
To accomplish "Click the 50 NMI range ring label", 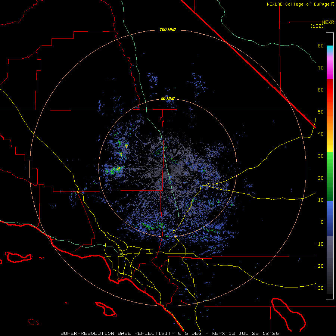I will point(168,99).
